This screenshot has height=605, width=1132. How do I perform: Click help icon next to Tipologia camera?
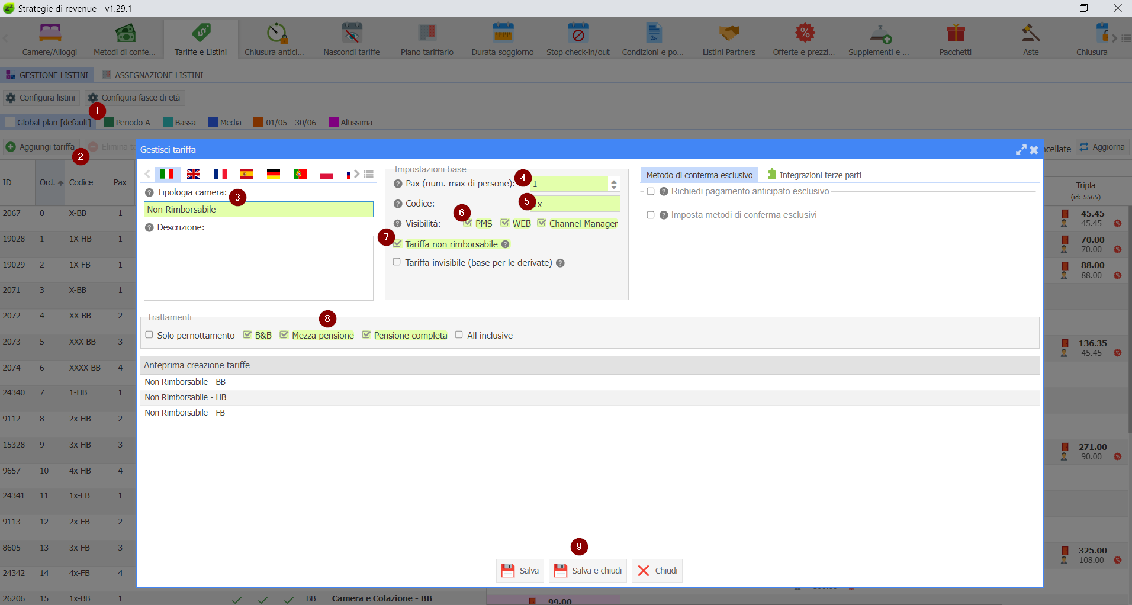149,192
